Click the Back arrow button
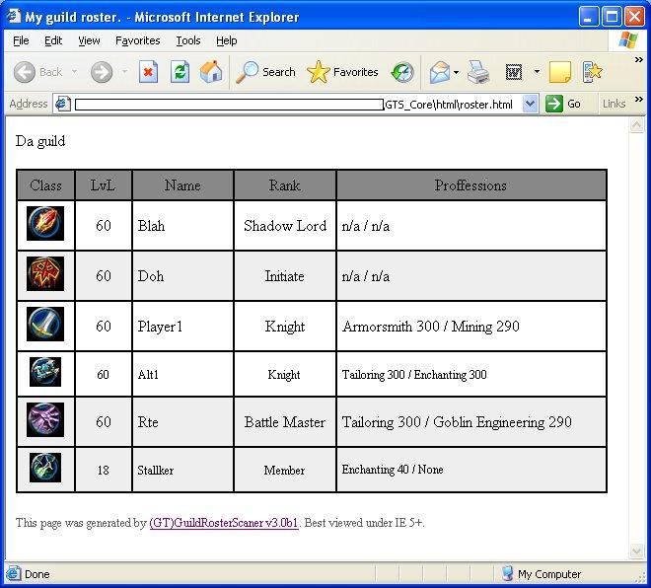 point(25,72)
